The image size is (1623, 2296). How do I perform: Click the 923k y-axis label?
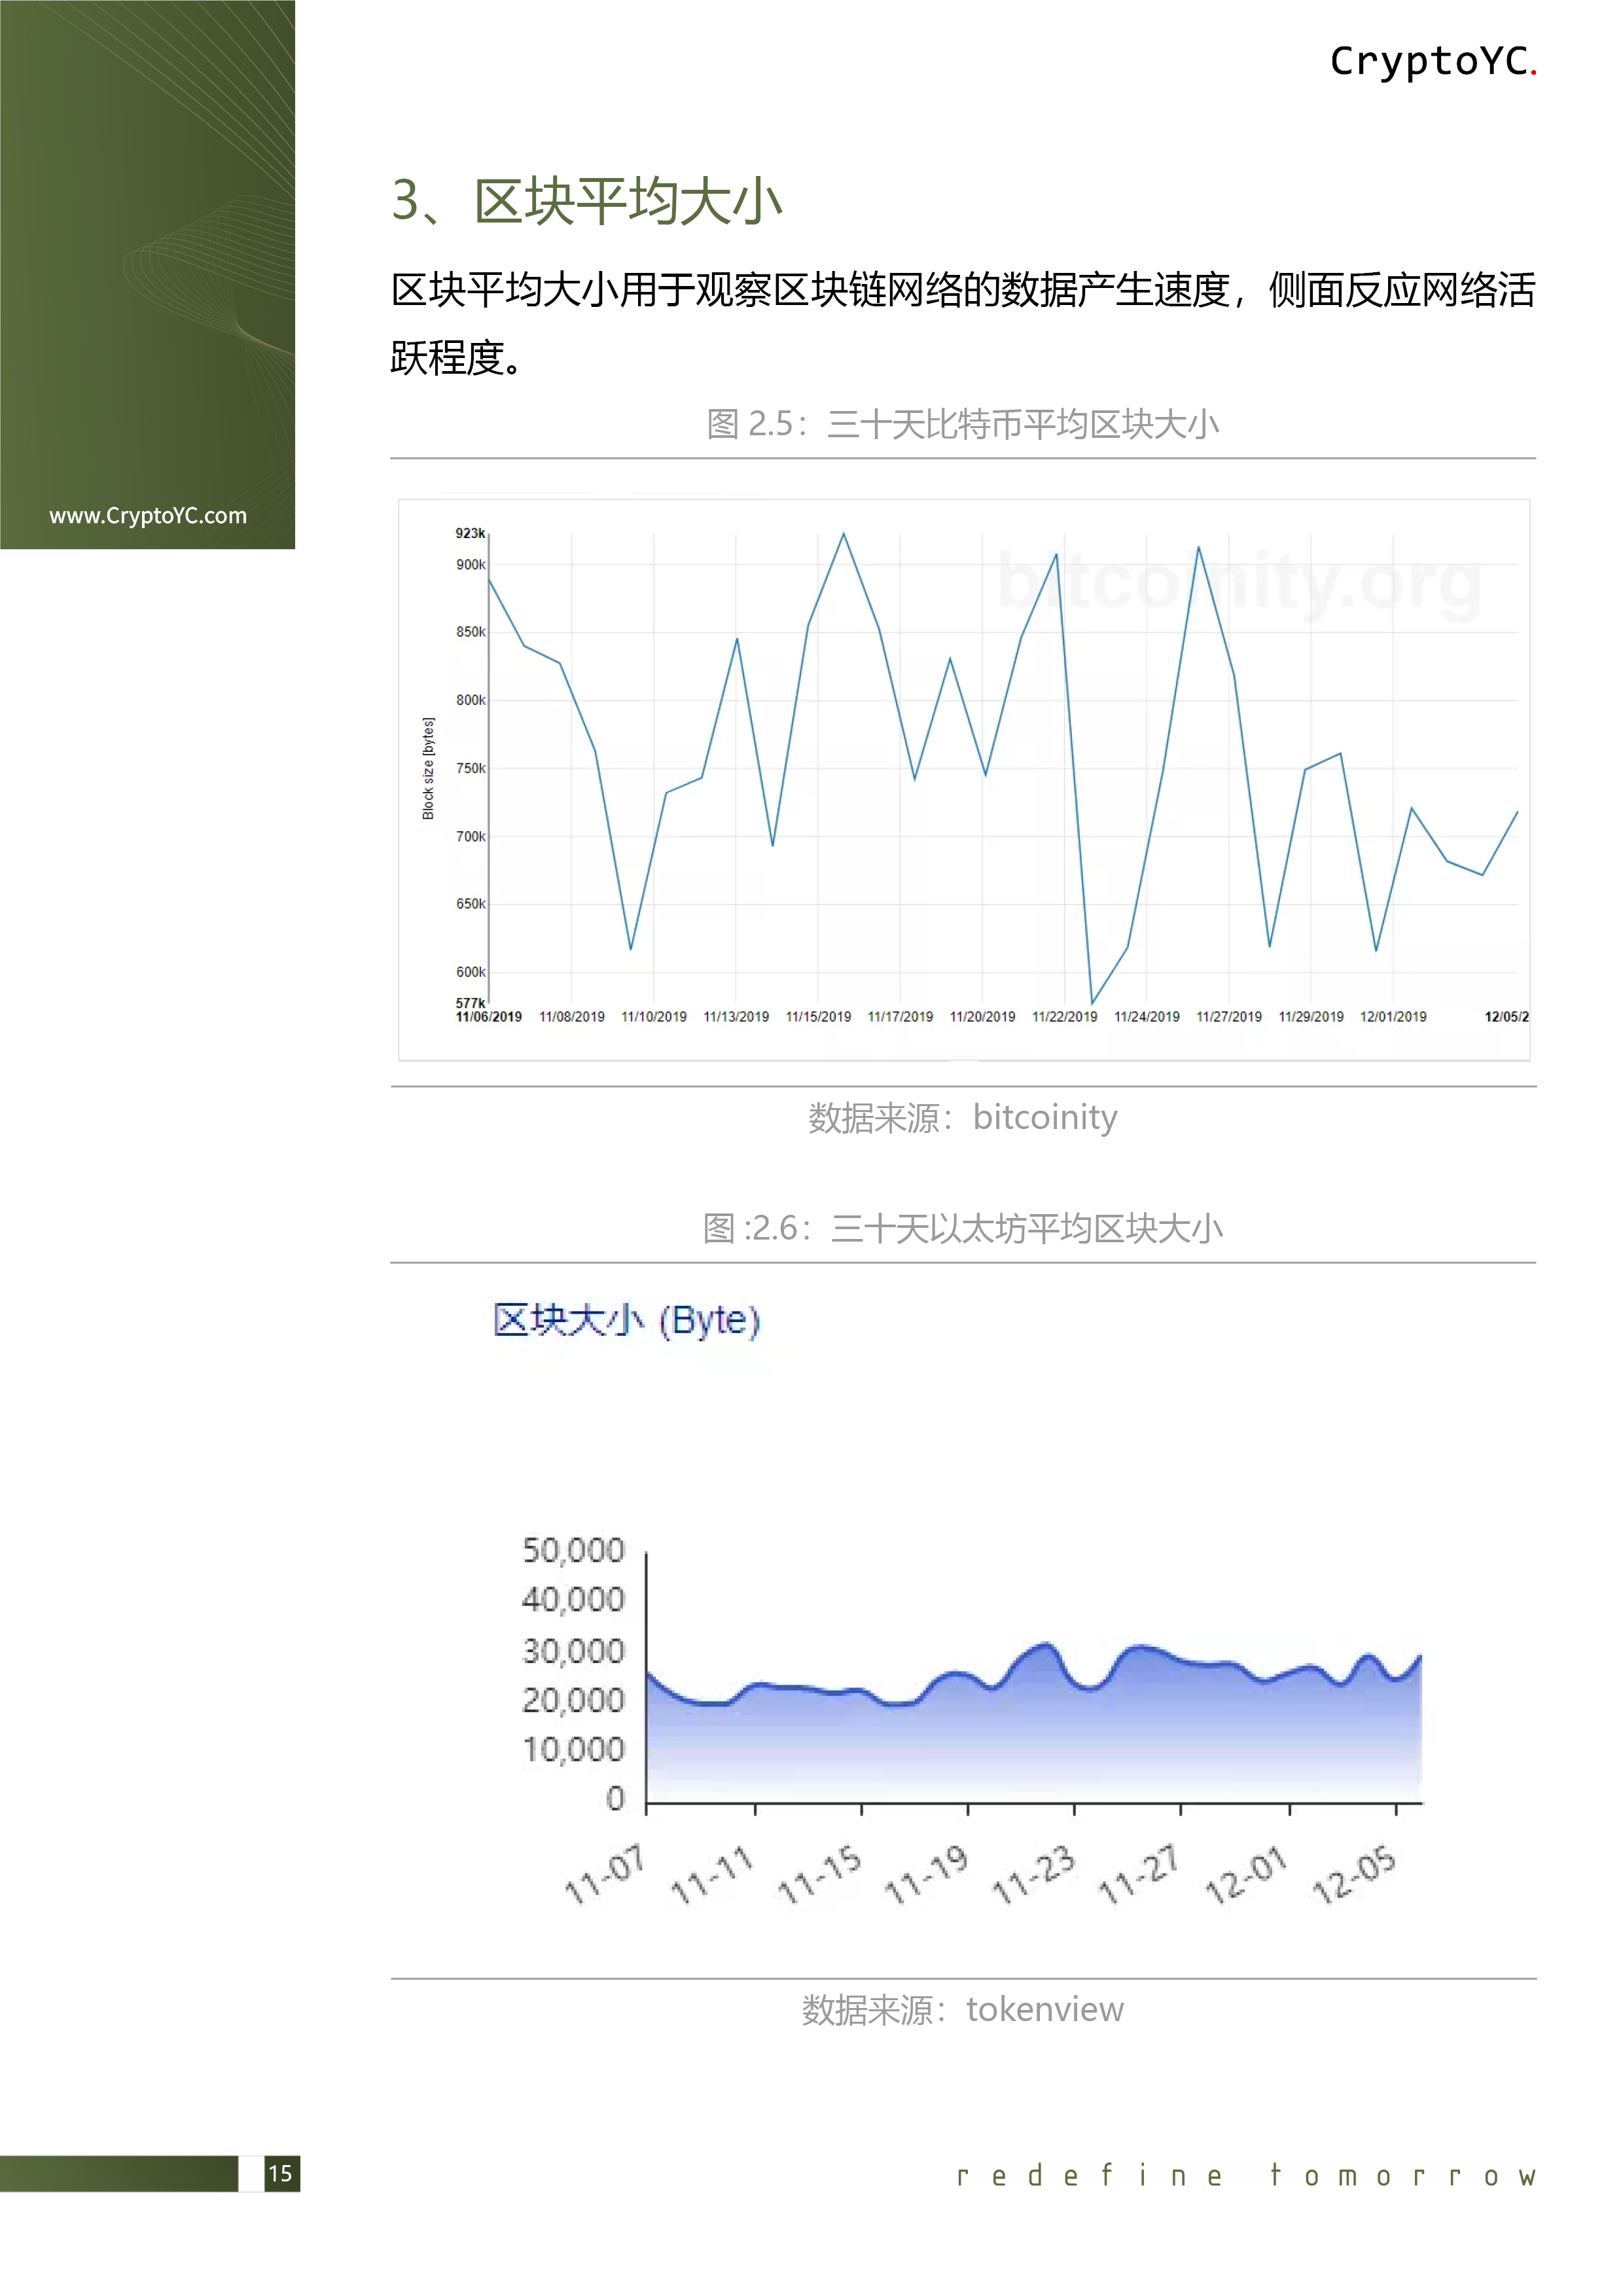tap(470, 534)
